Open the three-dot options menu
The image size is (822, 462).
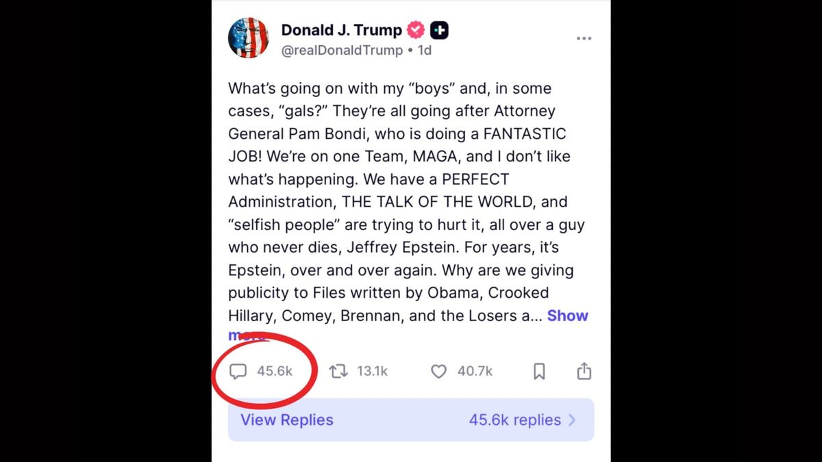point(584,38)
